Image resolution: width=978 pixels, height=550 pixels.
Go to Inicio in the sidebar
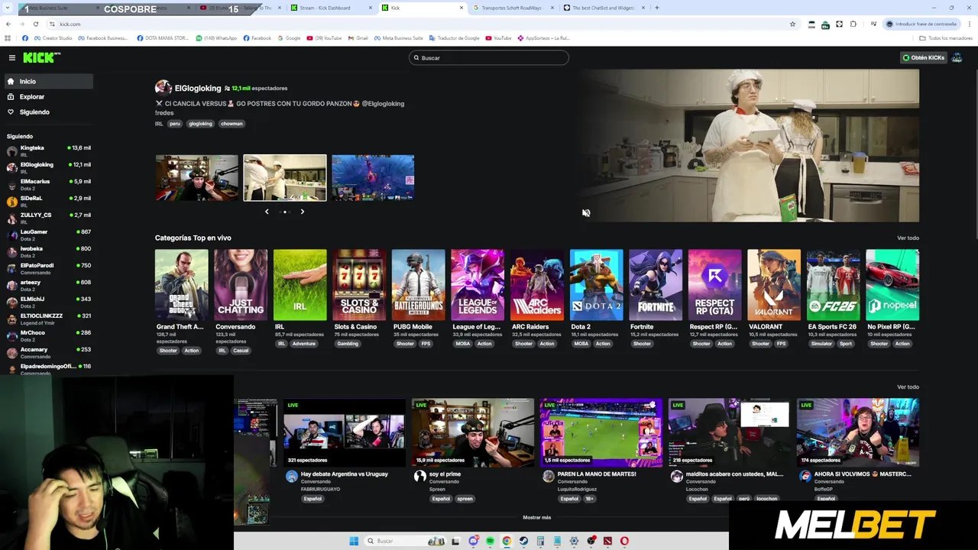point(47,81)
